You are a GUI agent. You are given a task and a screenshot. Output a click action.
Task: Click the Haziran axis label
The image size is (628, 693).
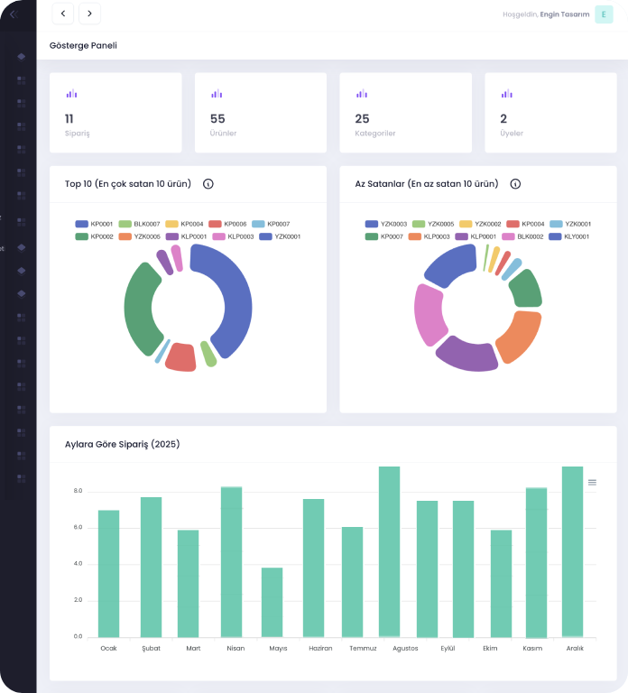pyautogui.click(x=320, y=649)
